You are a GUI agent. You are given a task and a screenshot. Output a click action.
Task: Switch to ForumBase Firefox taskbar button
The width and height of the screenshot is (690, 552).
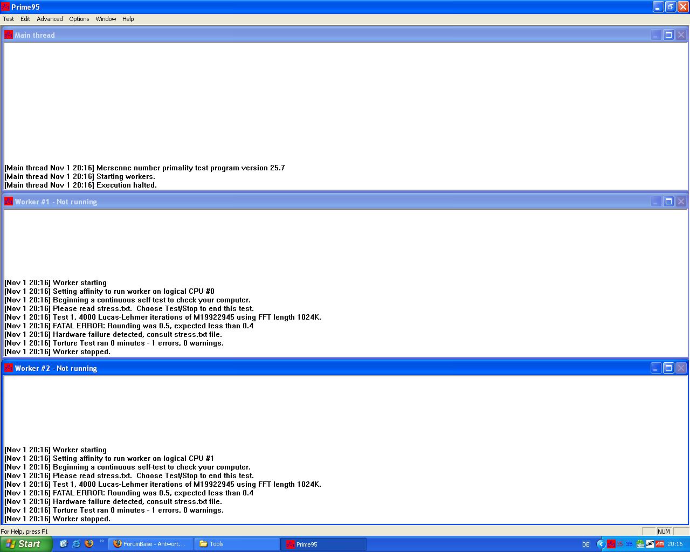151,544
